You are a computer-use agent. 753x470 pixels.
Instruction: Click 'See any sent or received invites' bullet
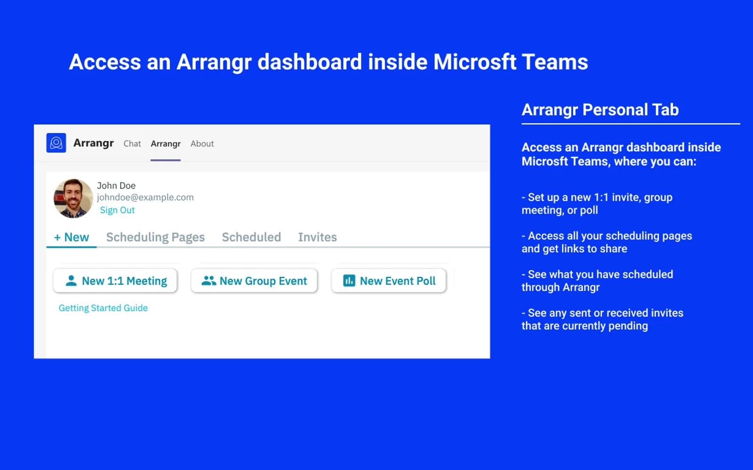coord(602,319)
